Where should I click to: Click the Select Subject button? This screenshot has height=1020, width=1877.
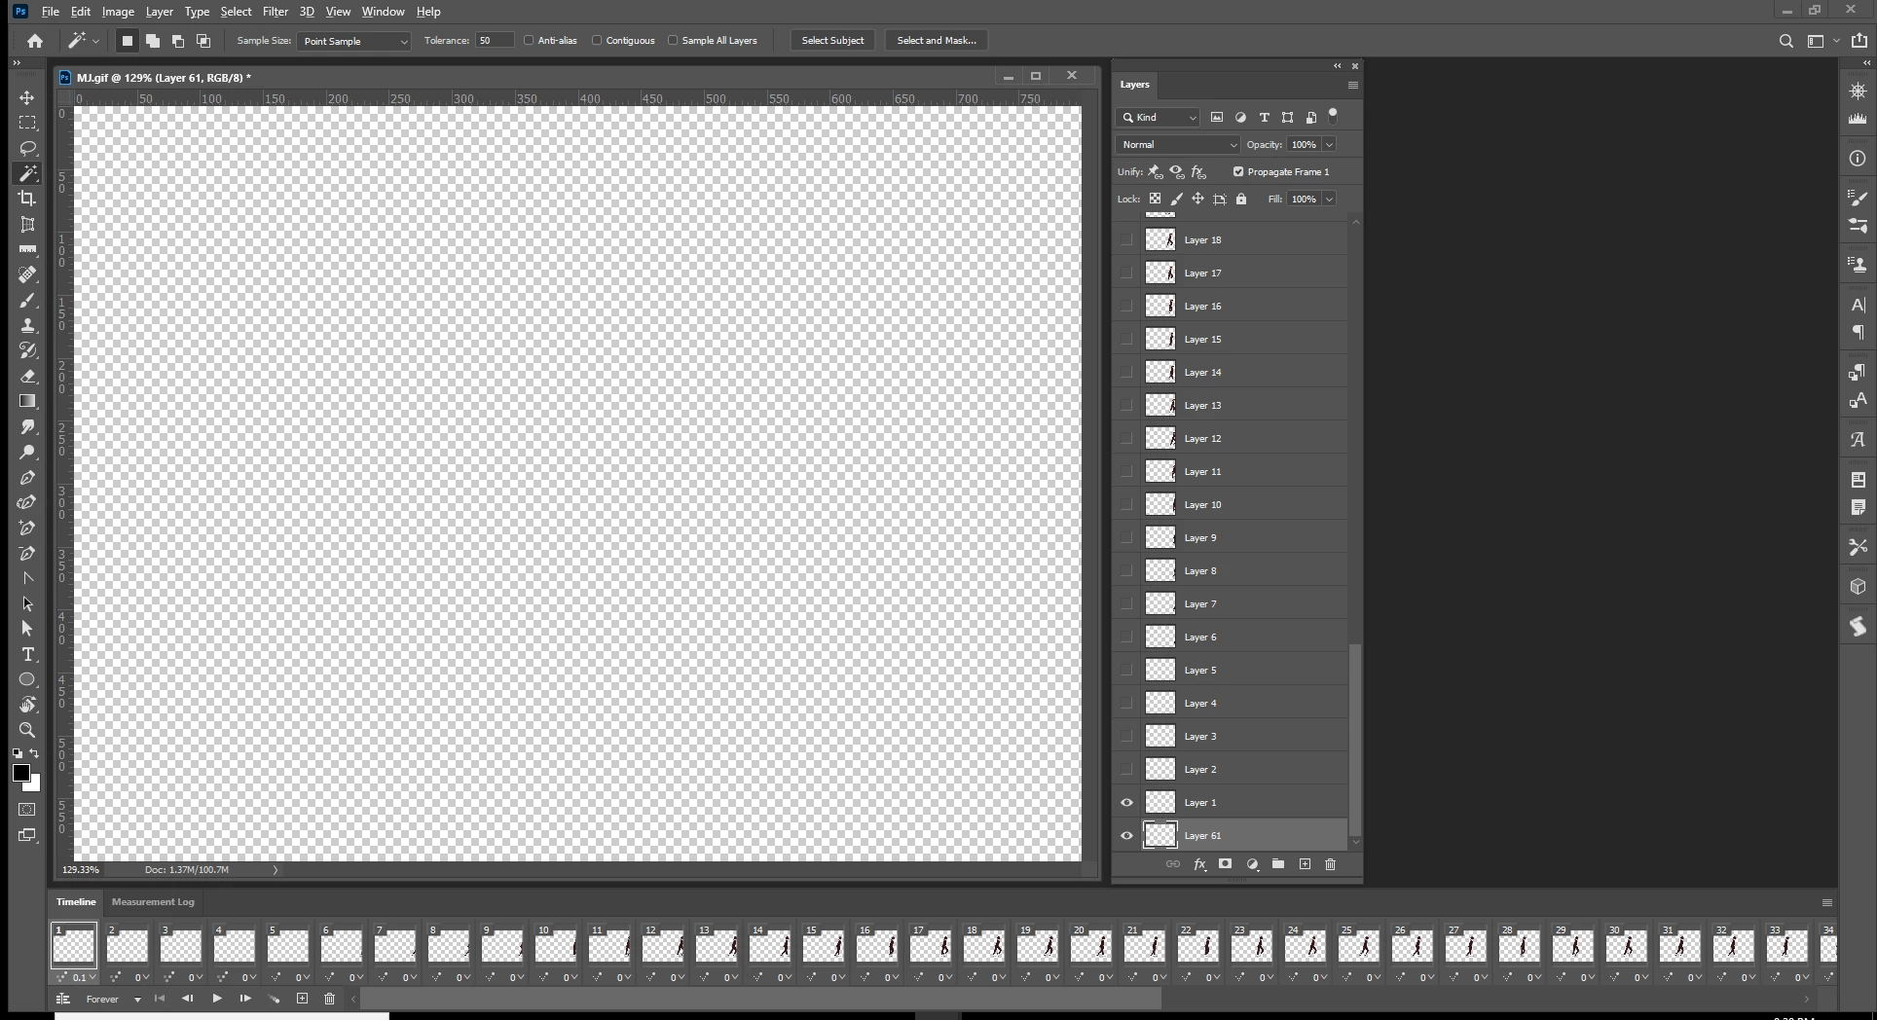[x=832, y=41]
